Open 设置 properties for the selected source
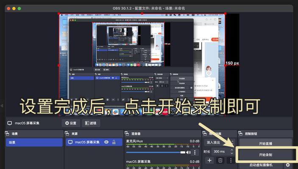This screenshot has width=298, height=169. 71,123
